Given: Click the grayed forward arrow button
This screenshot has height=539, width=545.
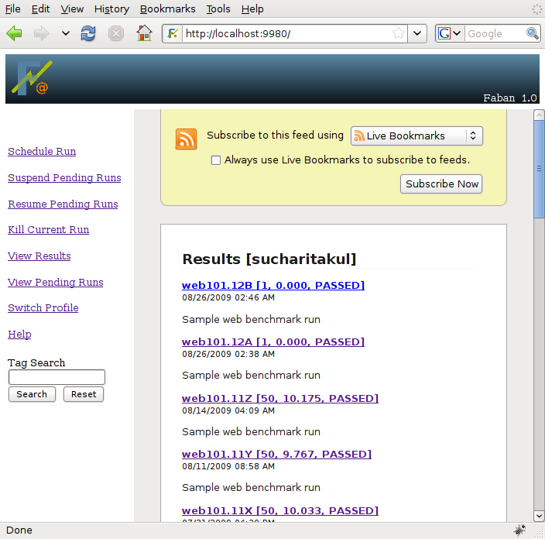Looking at the screenshot, I should [41, 33].
